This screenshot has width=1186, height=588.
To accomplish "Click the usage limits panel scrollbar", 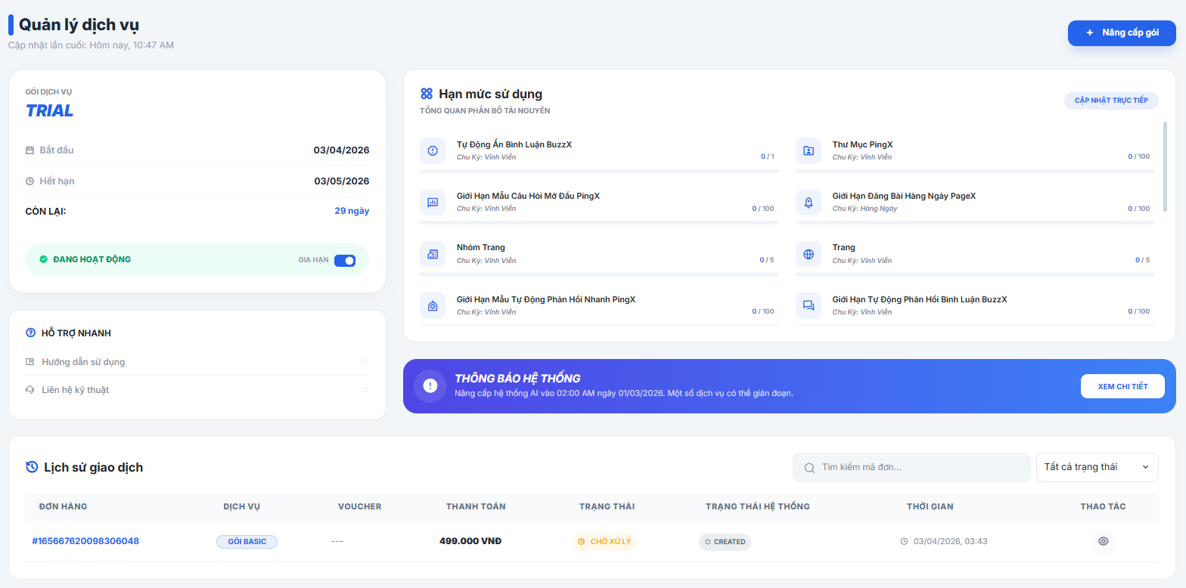I will tap(1165, 166).
